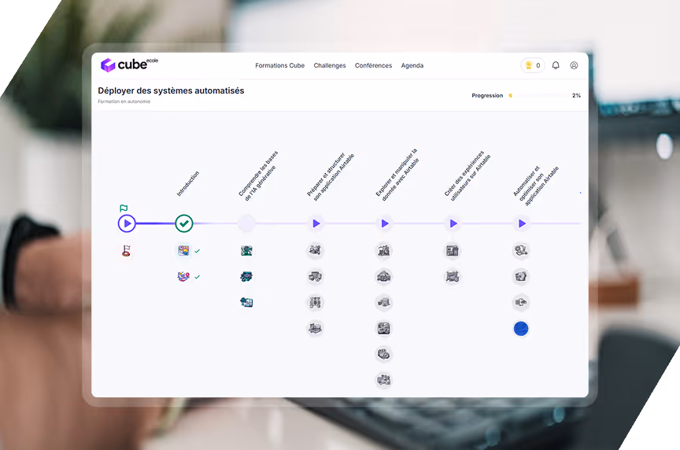Click the 2% progression value

576,95
